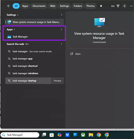
Task: Open Copilot from the taskbar
Action: tap(60, 135)
